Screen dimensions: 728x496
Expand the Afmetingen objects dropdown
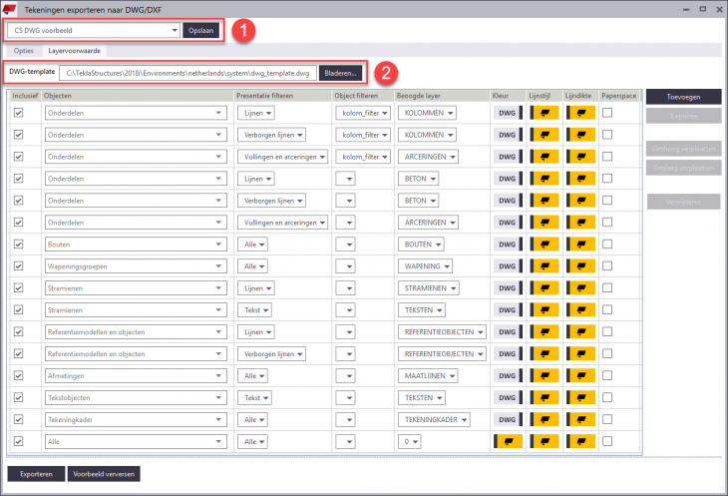(x=218, y=375)
